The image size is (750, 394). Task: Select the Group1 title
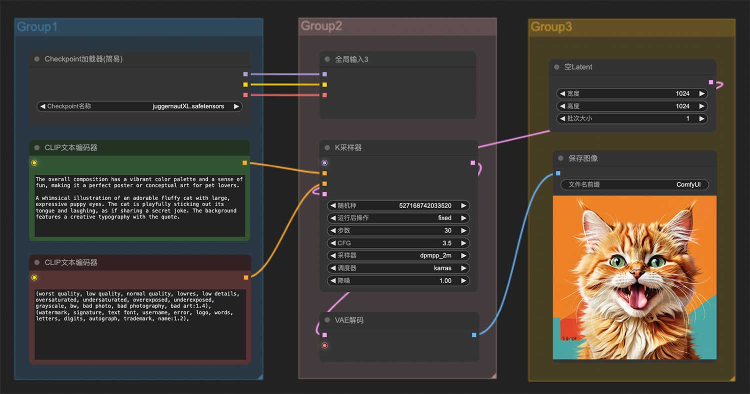click(37, 27)
